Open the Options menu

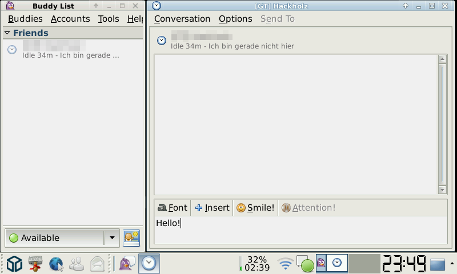(235, 19)
